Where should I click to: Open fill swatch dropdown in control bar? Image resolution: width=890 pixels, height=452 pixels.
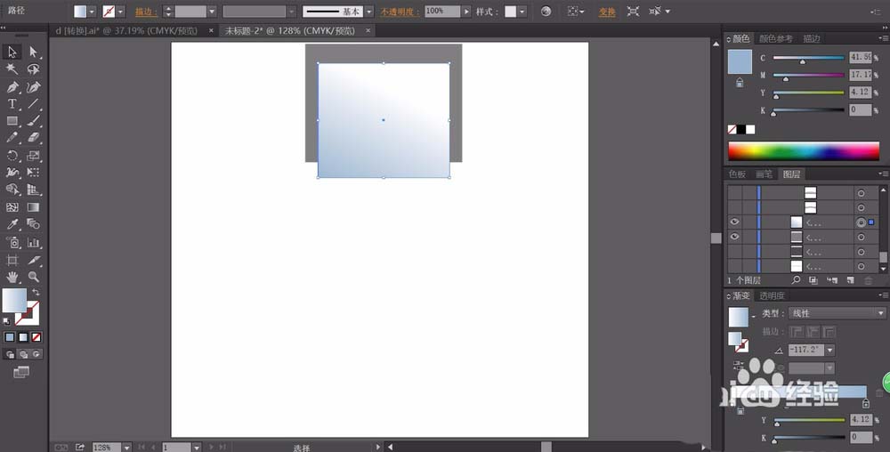pyautogui.click(x=92, y=12)
